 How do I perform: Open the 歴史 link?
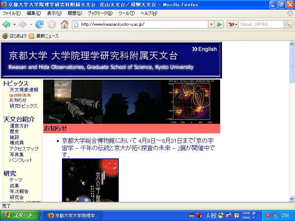[x=14, y=131]
